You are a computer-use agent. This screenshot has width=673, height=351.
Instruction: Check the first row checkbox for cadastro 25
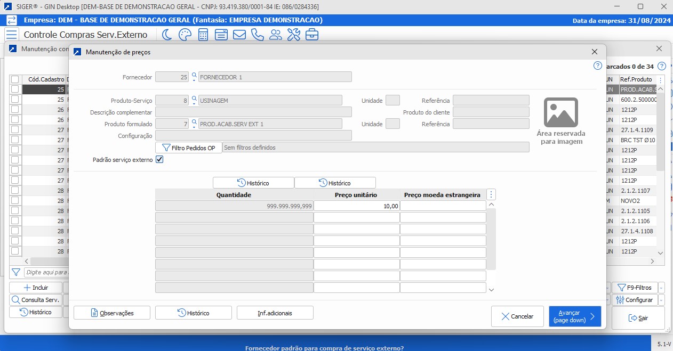tap(15, 89)
